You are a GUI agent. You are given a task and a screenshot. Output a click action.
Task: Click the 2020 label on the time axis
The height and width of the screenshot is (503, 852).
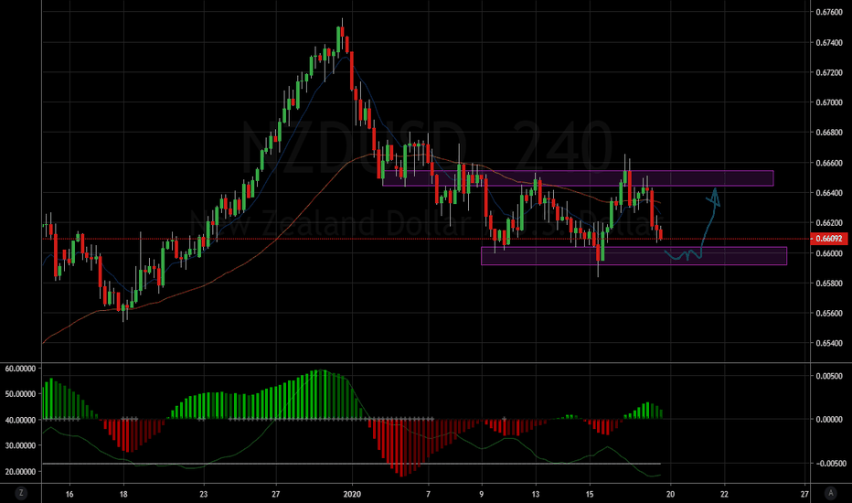(351, 492)
